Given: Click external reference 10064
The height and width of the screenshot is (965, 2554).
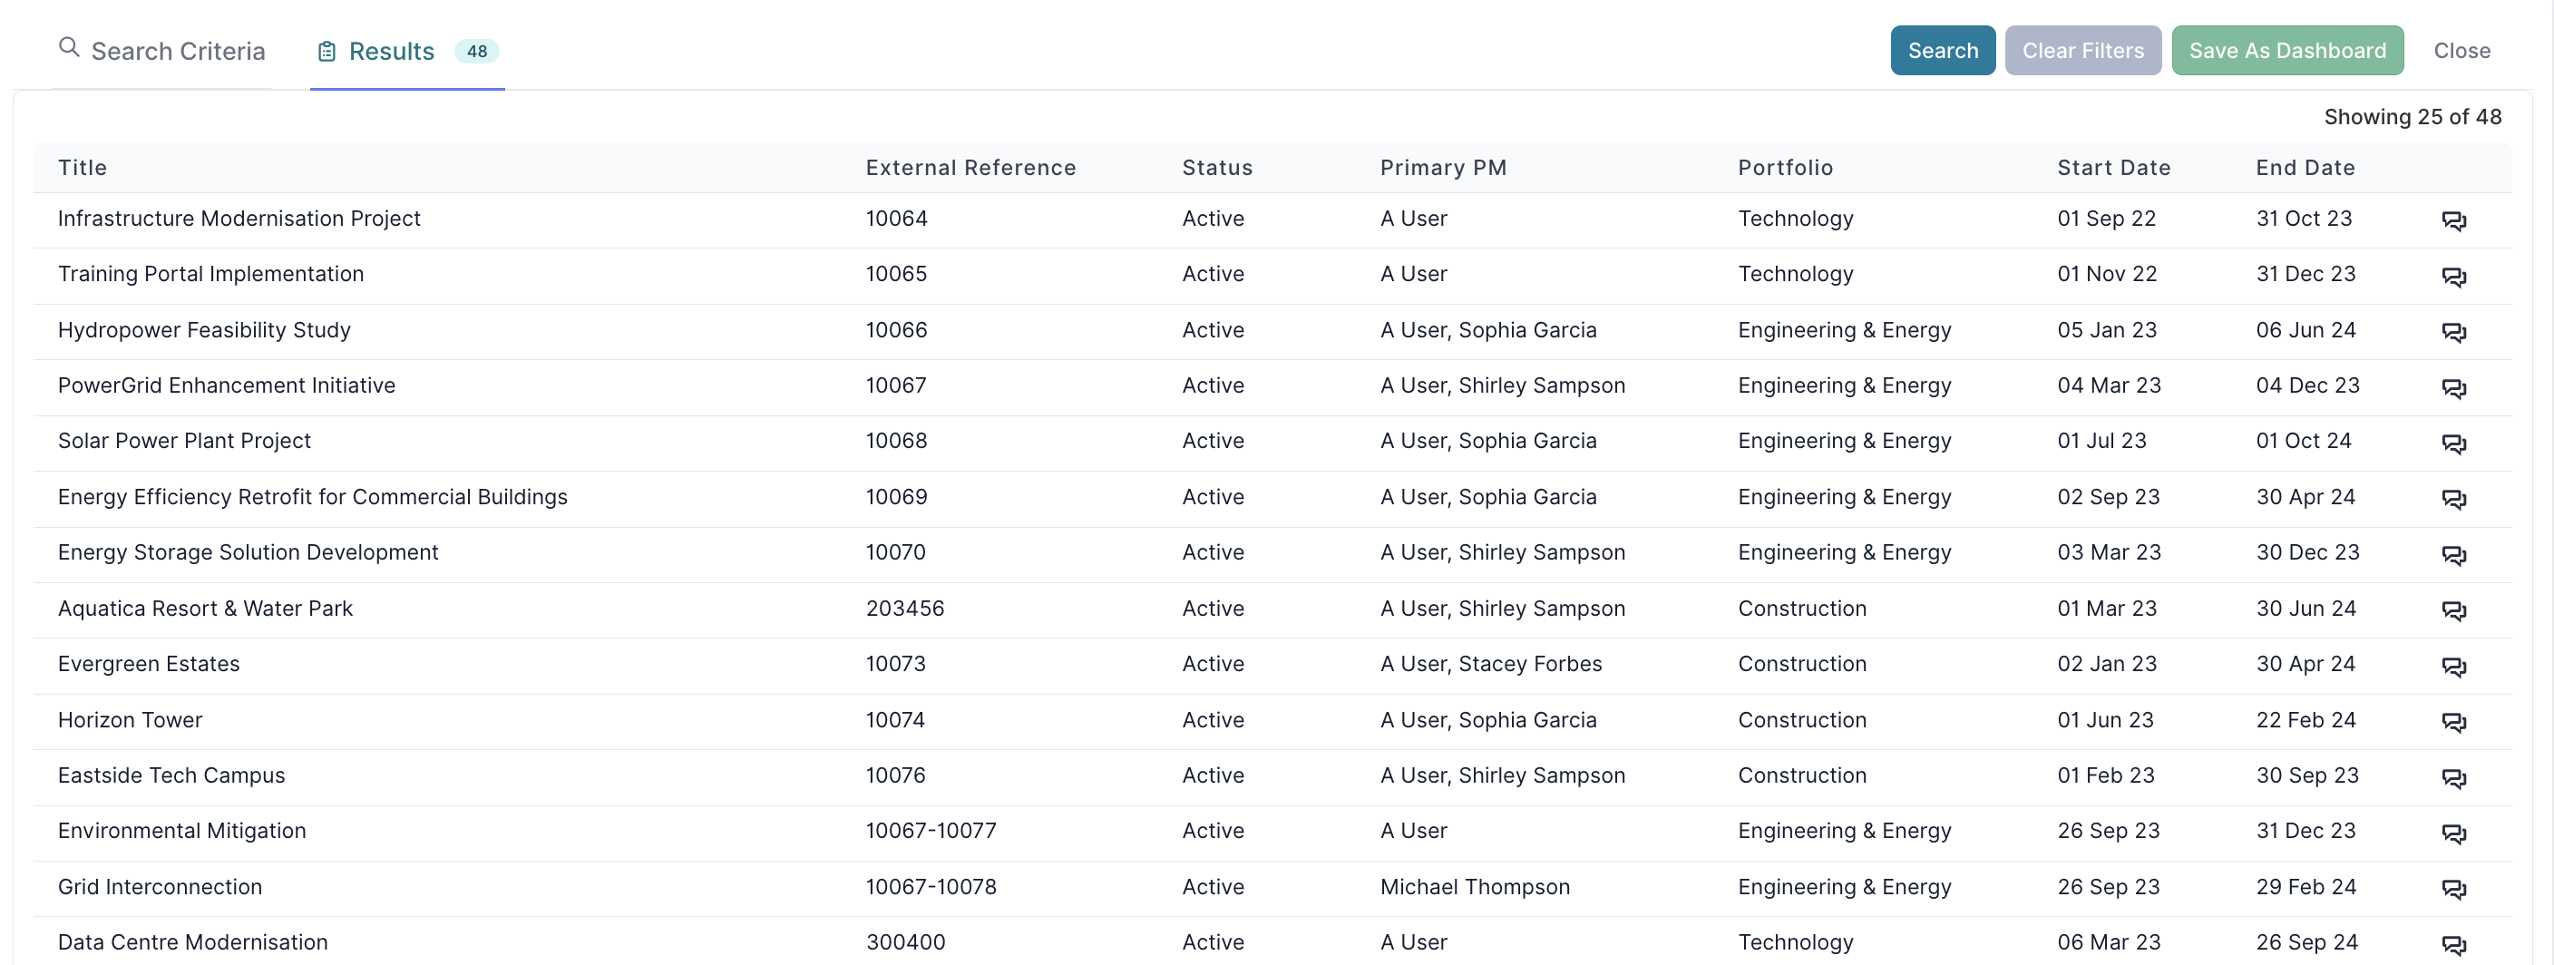Looking at the screenshot, I should click(896, 219).
